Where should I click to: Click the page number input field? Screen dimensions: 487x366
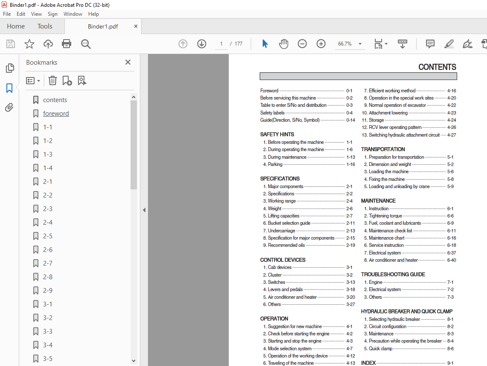[x=221, y=44]
